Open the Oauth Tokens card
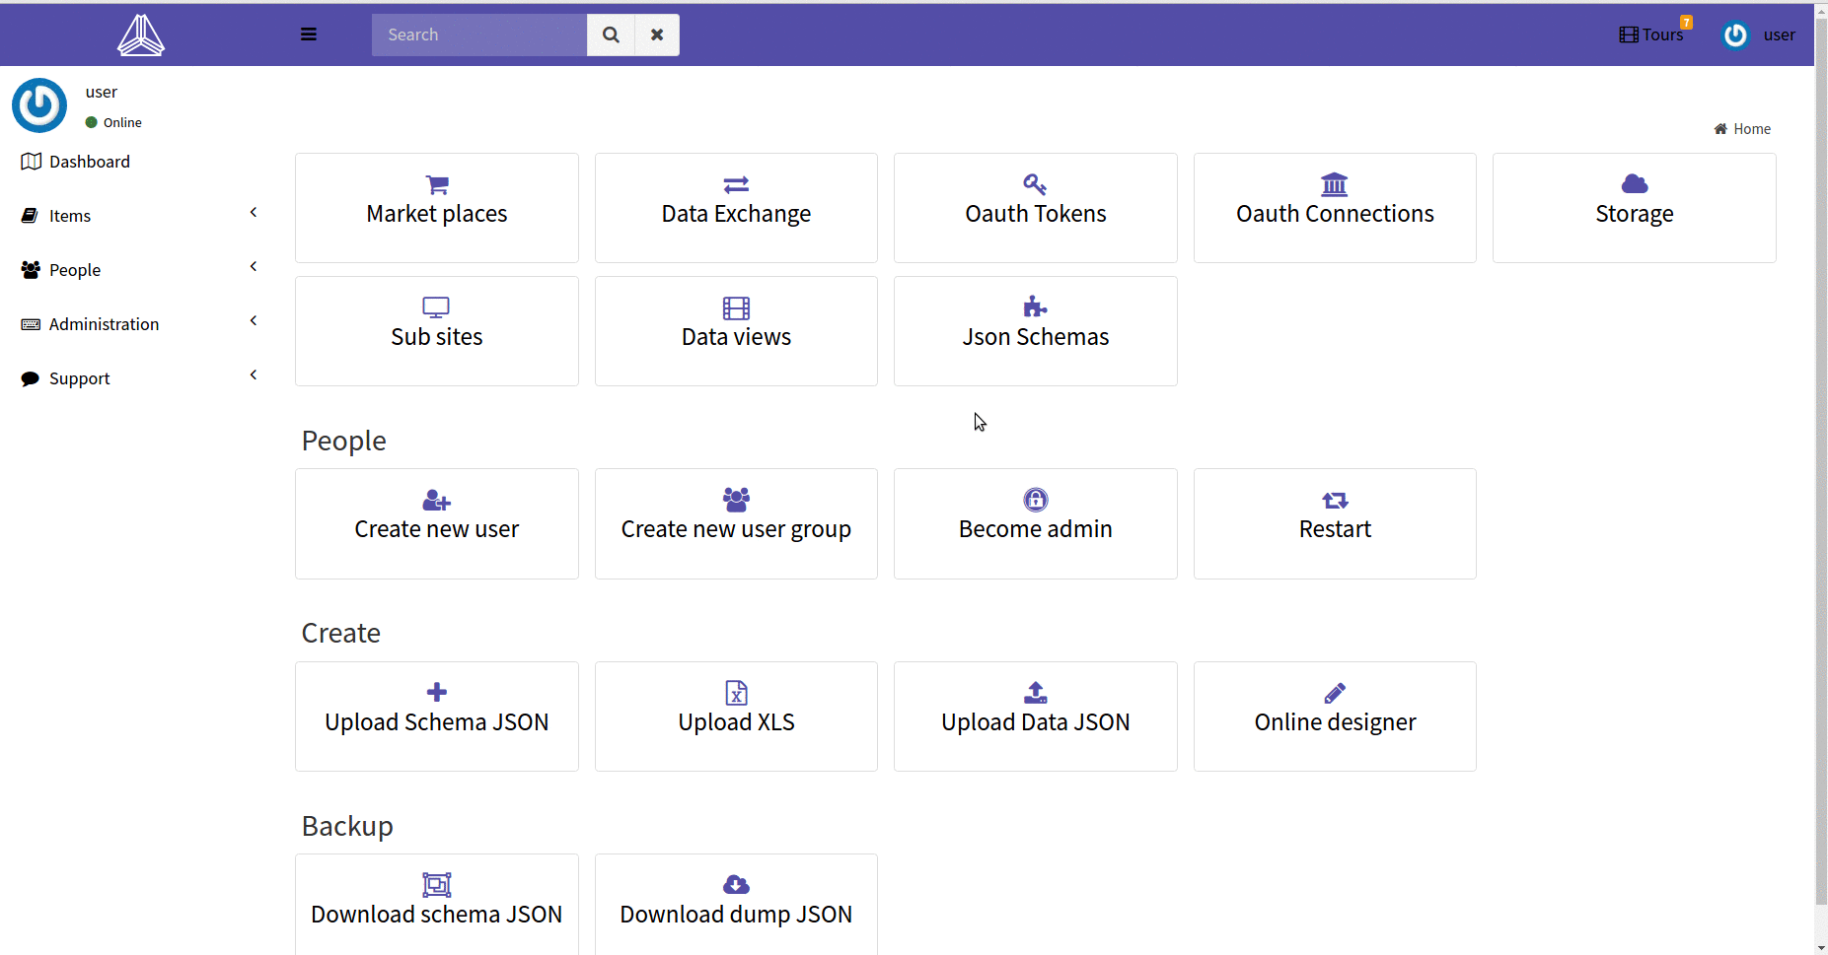This screenshot has width=1828, height=955. click(x=1036, y=208)
